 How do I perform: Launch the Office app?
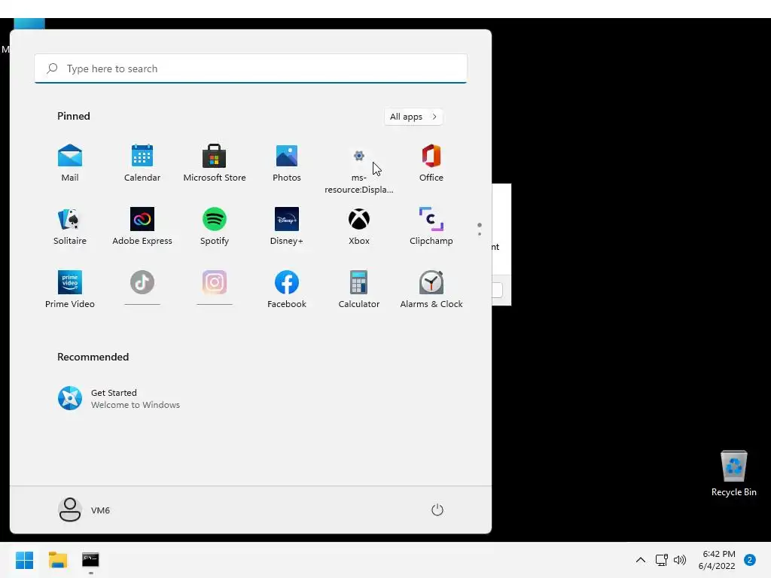point(431,163)
